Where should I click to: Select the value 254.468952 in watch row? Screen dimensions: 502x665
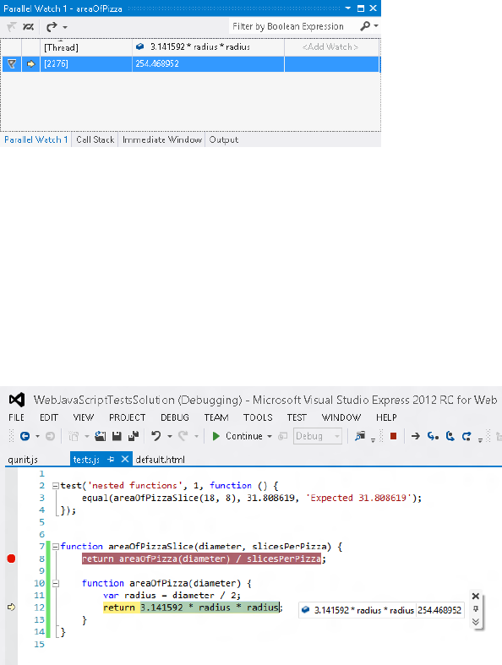tap(208, 63)
